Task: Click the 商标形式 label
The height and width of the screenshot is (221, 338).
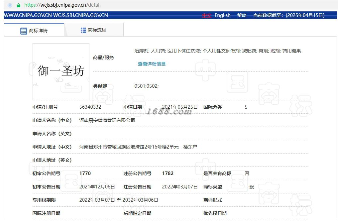Action: pos(213,200)
